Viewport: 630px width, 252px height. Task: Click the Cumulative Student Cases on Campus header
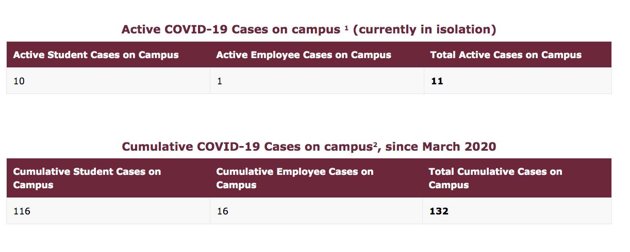[x=87, y=178]
